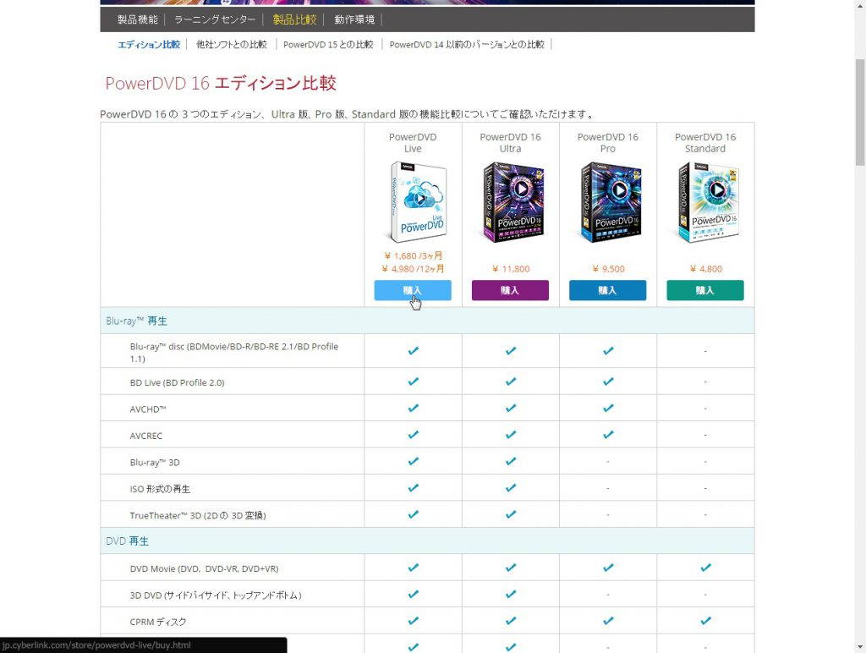Click the Pro checkmark in AVCREC row
This screenshot has width=866, height=653.
click(x=608, y=435)
